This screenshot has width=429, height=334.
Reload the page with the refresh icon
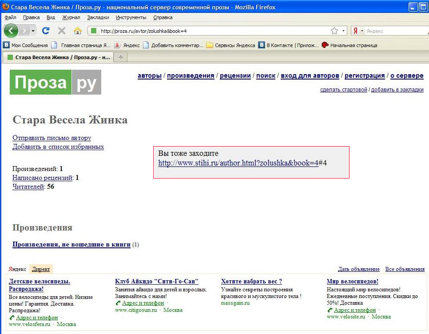click(46, 31)
